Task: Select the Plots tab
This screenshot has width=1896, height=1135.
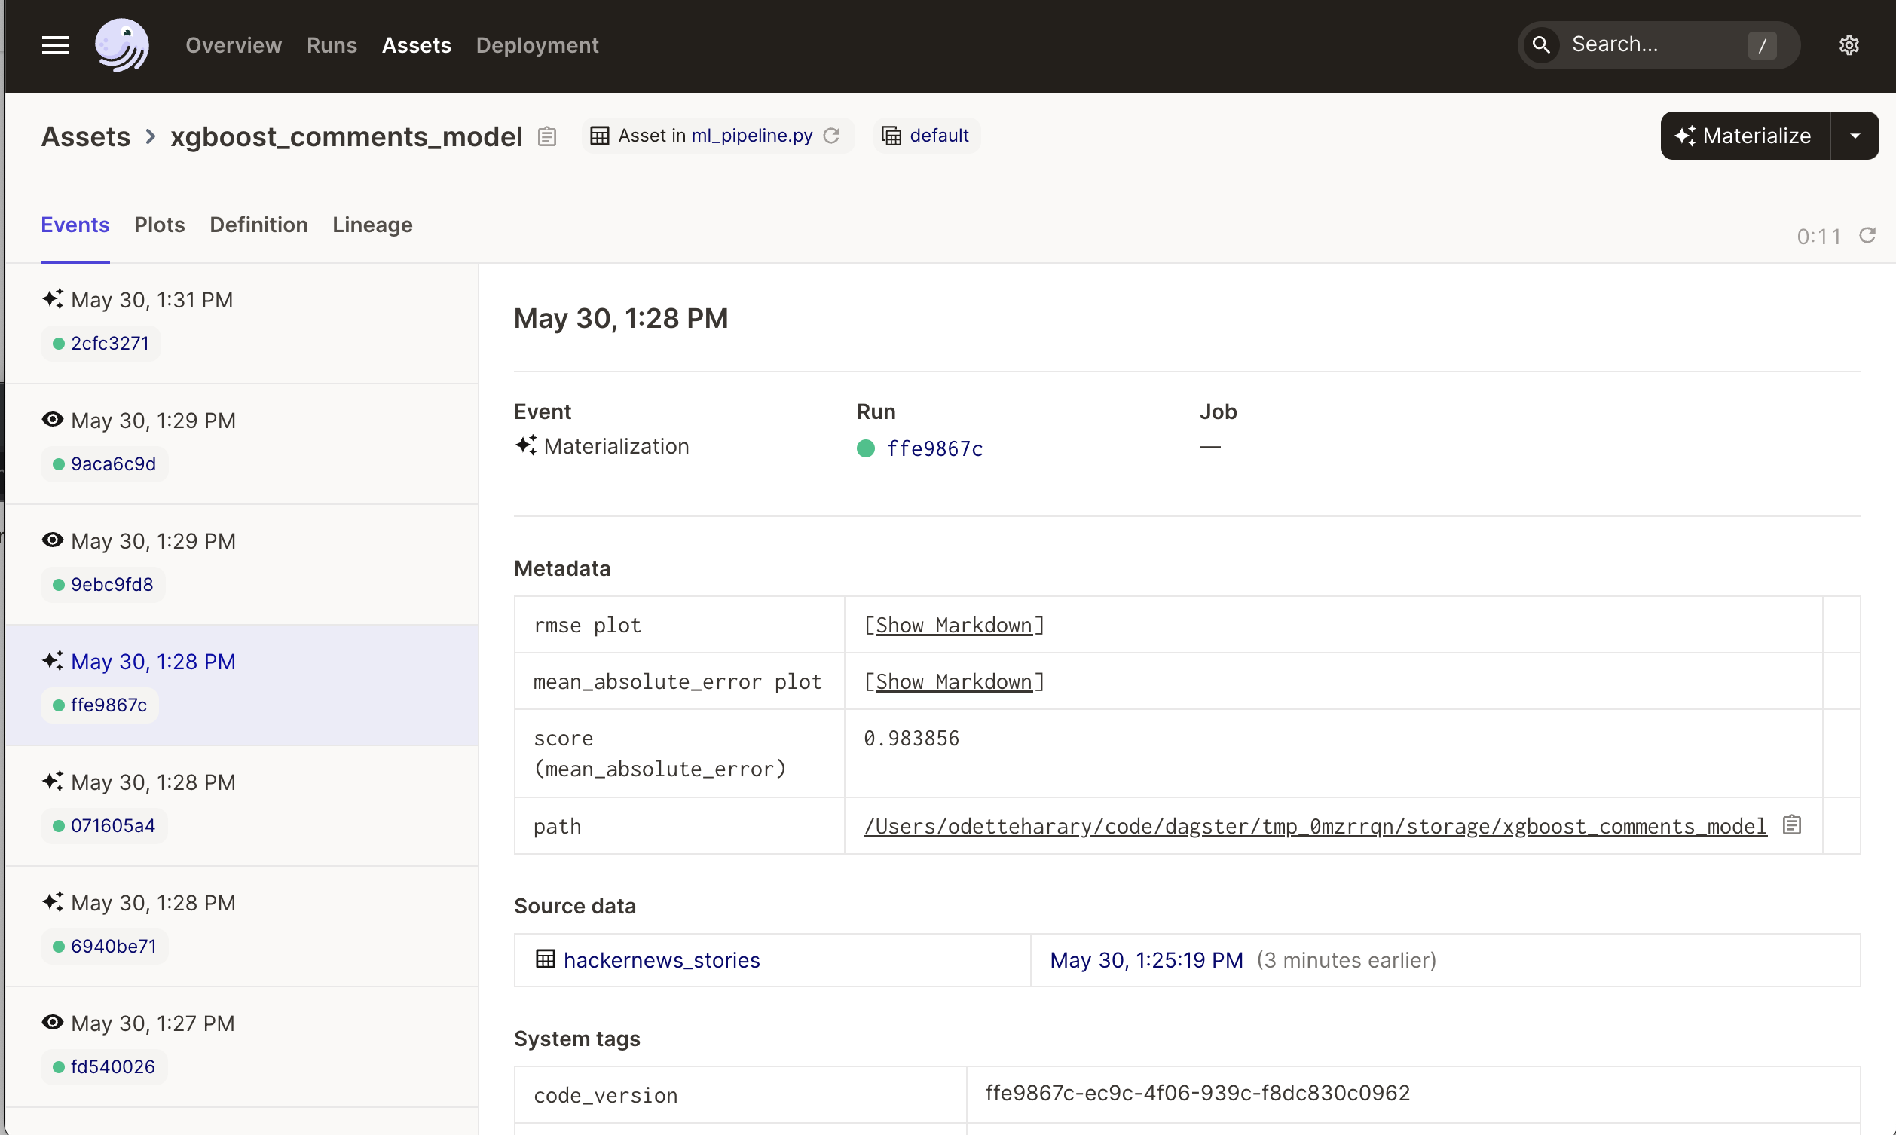Action: tap(159, 225)
